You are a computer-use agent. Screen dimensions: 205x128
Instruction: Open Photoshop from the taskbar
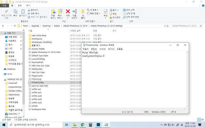coord(98,125)
